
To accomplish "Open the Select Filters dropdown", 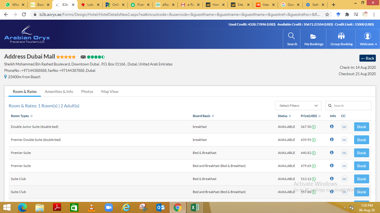I will click(298, 106).
